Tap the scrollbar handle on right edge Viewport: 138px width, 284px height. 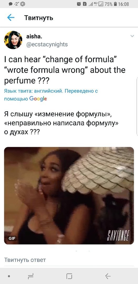tap(137, 106)
